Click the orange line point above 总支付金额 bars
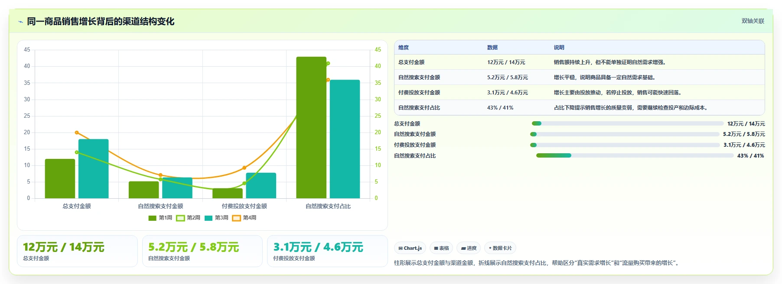This screenshot has width=782, height=284. tap(77, 132)
